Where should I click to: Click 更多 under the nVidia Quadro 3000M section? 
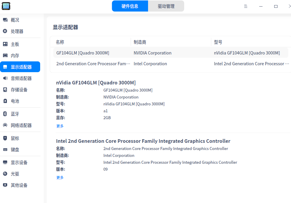click(x=60, y=126)
